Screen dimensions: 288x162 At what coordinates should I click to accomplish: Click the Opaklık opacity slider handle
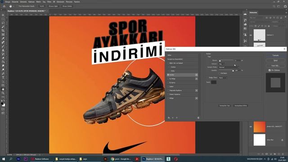233,71
